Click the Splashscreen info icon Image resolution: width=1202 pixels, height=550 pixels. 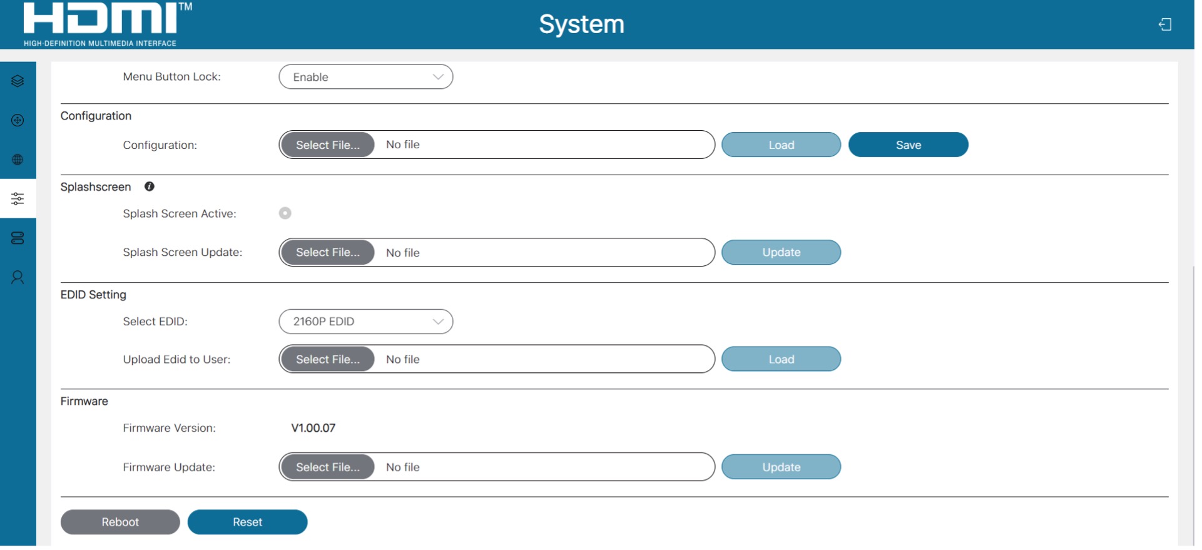[150, 186]
